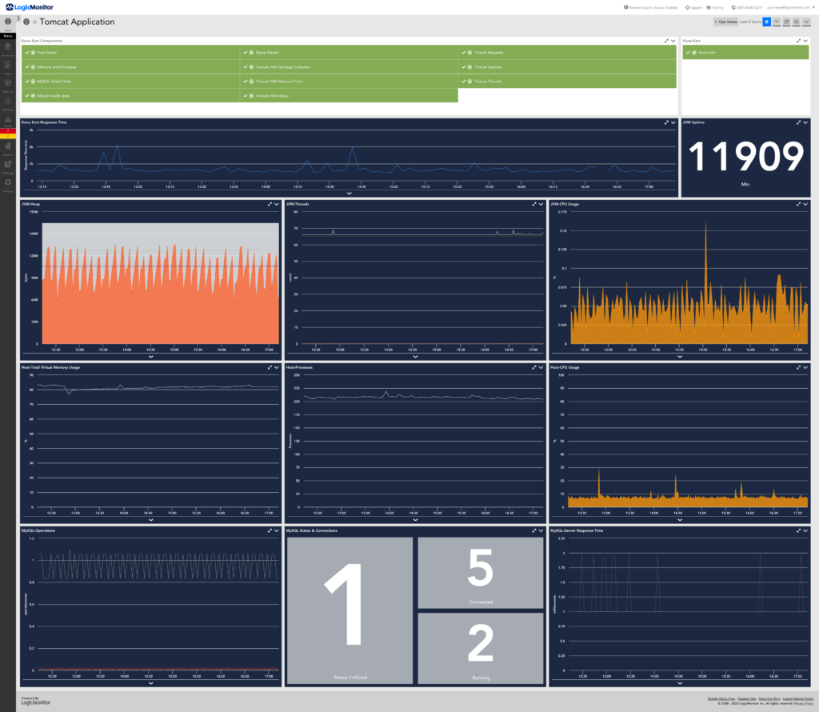Expand the legend below the Host-CPU Usage graph
Image resolution: width=819 pixels, height=712 pixels.
[x=680, y=520]
